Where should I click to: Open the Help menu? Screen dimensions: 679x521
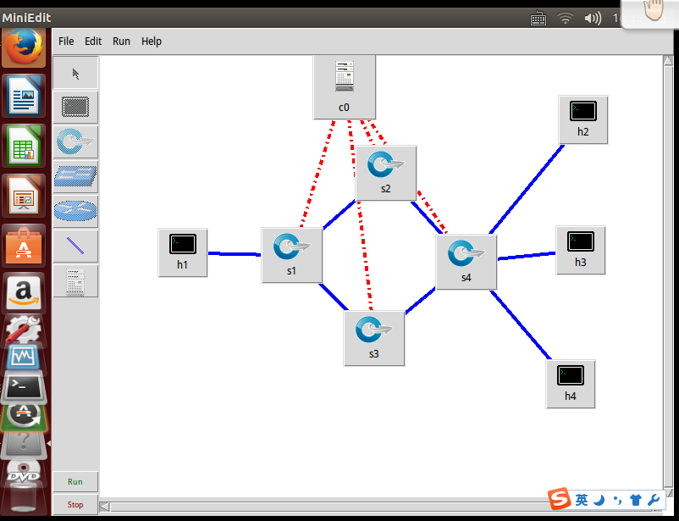pos(152,42)
